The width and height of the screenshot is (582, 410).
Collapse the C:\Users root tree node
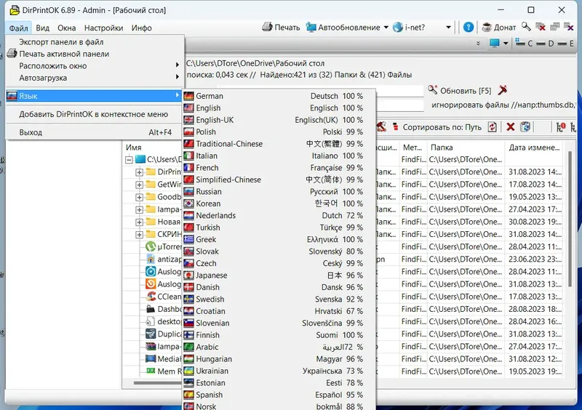click(129, 160)
